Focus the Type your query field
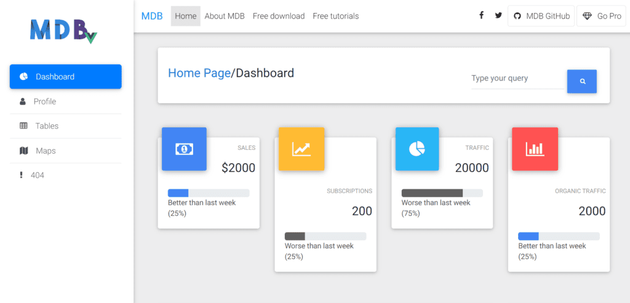Viewport: 630px width, 303px height. (517, 79)
